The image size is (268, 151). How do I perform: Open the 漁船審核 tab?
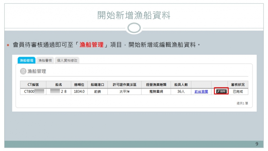coord(45,61)
